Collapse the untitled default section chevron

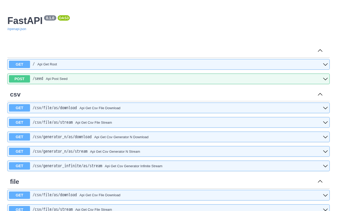pos(320,51)
